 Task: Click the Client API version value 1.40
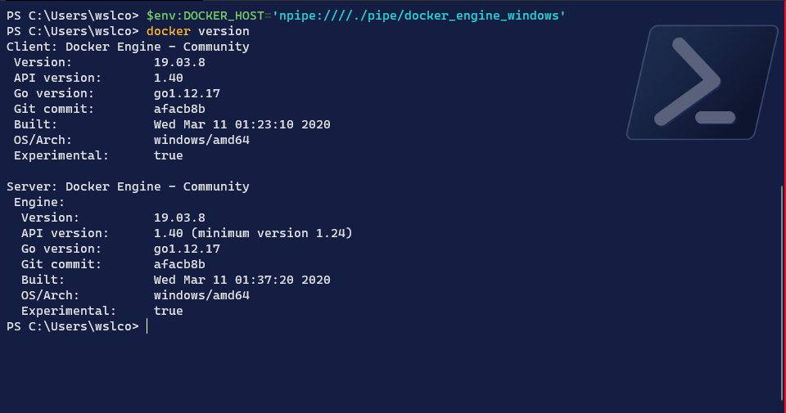[168, 78]
